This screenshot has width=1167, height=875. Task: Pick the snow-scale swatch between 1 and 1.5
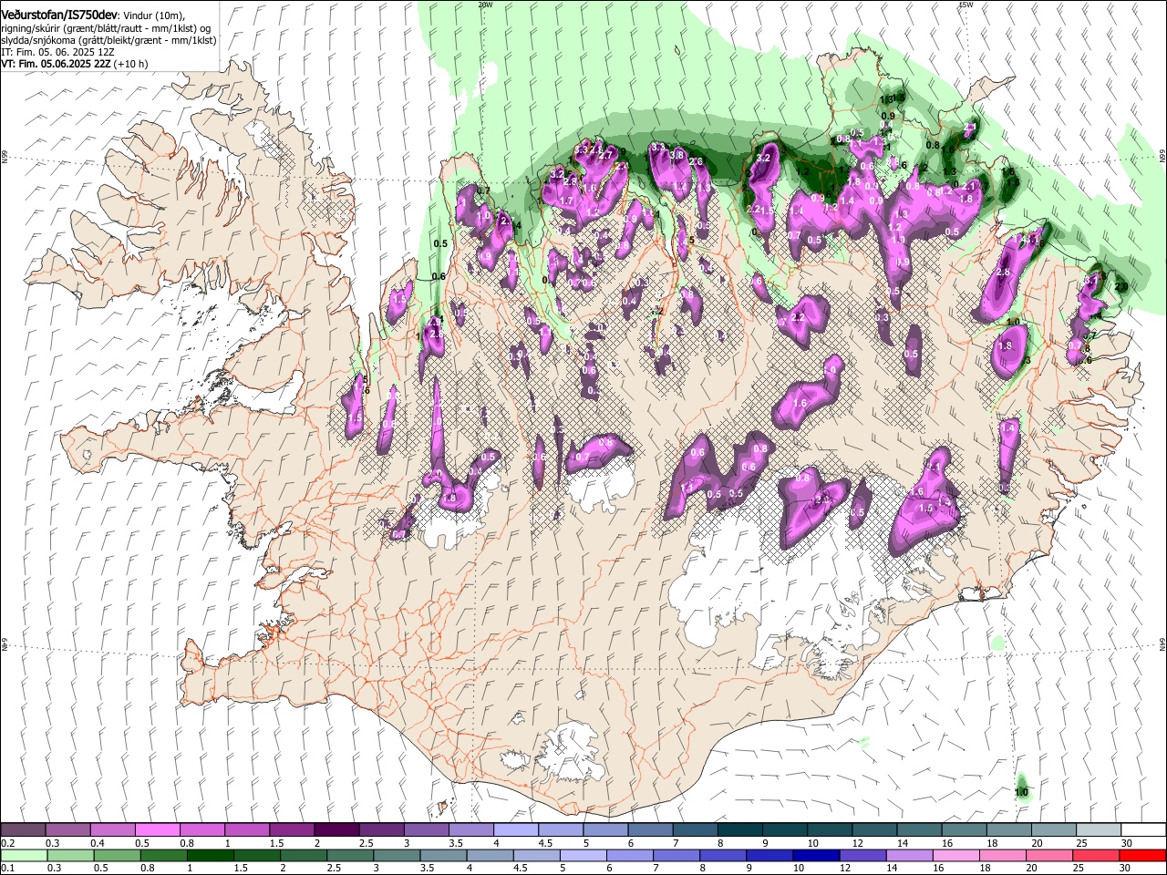pos(246,830)
